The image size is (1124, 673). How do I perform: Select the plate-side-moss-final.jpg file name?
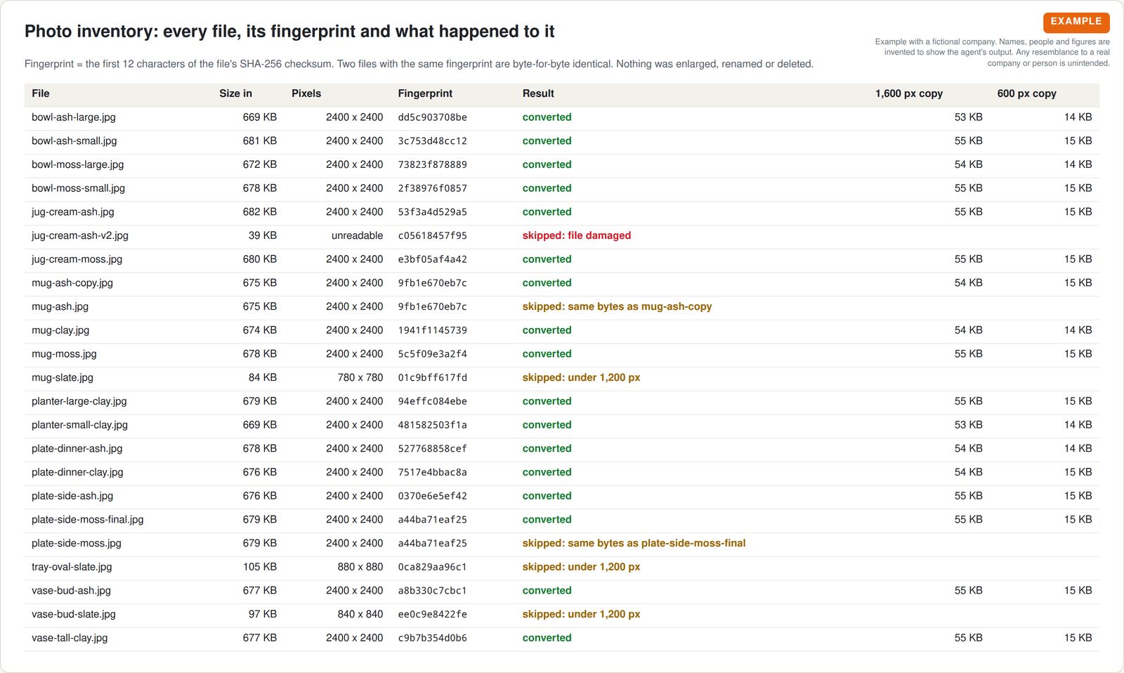88,519
